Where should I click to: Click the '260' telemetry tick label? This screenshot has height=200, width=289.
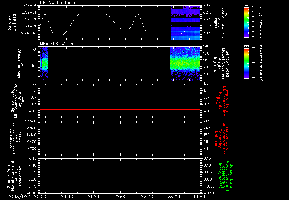pyautogui.click(x=207, y=121)
